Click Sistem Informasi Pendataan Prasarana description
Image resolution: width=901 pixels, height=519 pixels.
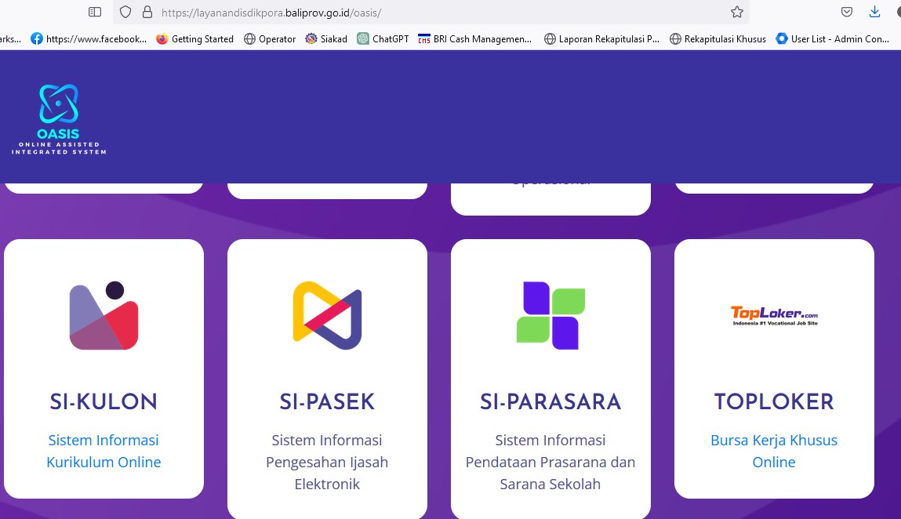[x=550, y=462]
